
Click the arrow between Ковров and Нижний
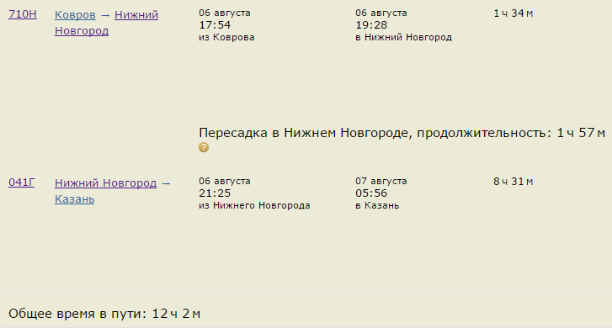point(105,16)
